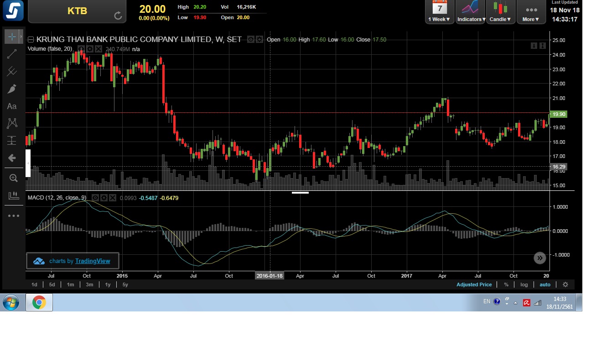The height and width of the screenshot is (337, 591).
Task: Open Volume indicator settings gear
Action: point(90,49)
